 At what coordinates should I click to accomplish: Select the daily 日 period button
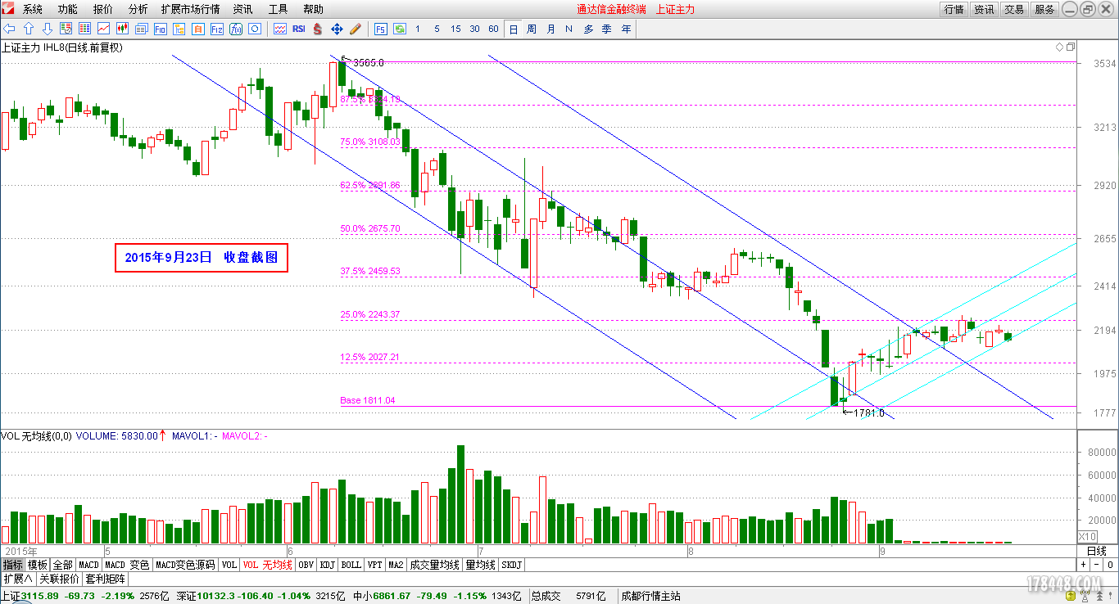click(x=514, y=29)
